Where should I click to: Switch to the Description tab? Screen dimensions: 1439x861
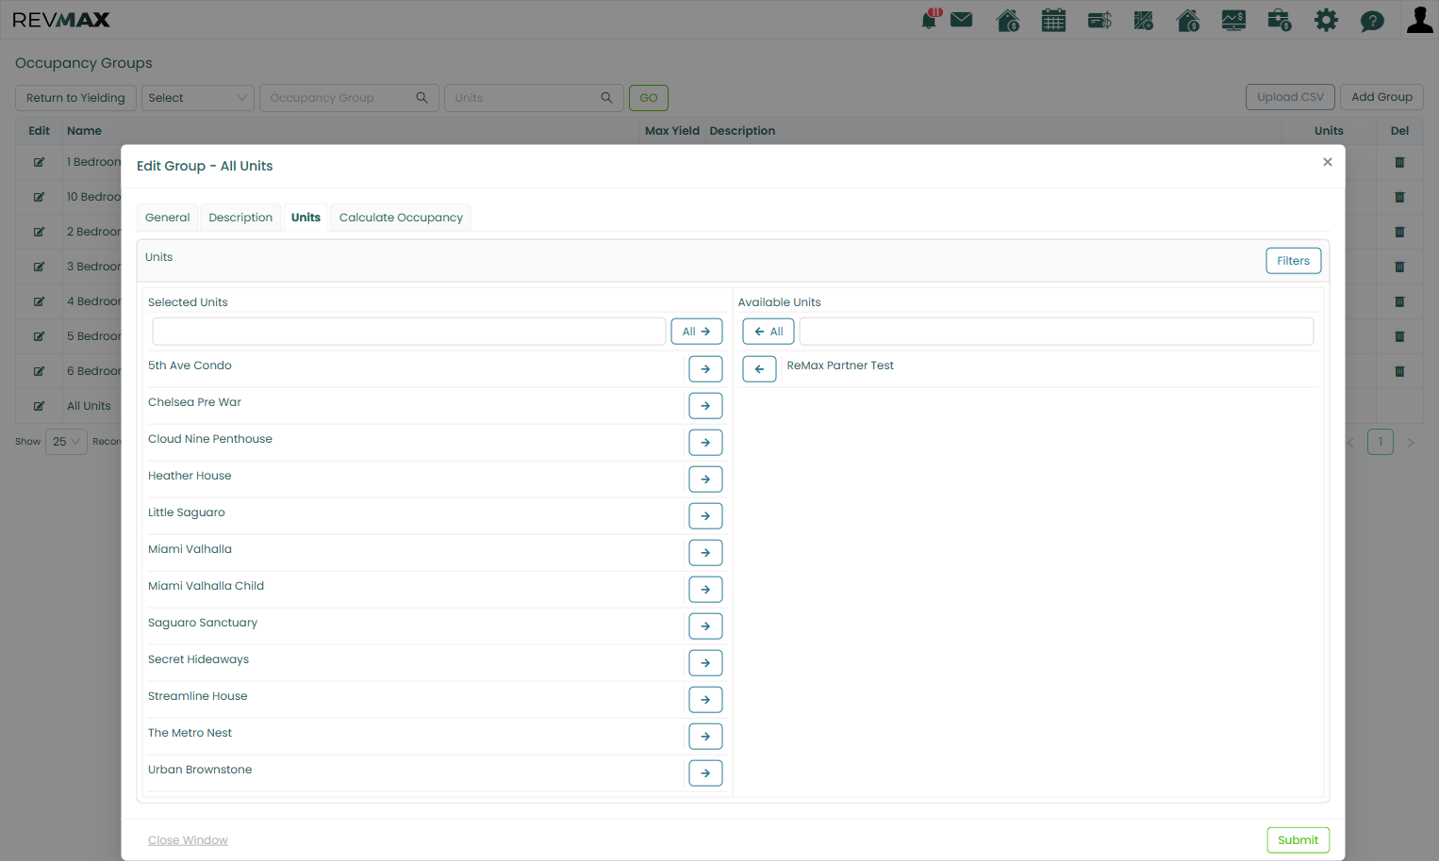[240, 218]
